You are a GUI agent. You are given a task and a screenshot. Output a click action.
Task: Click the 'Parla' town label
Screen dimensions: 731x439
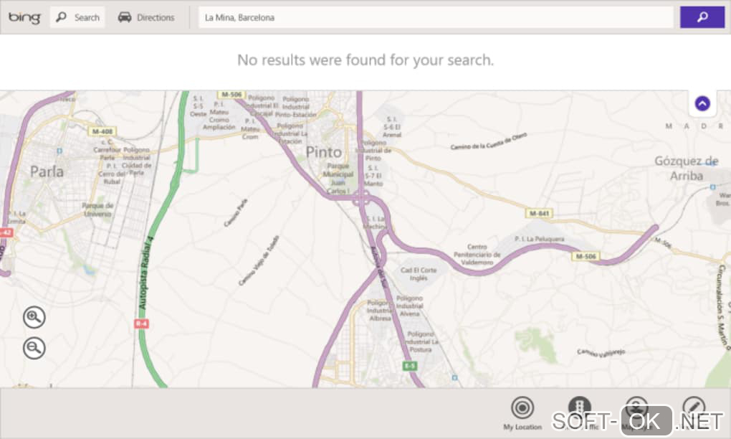click(x=47, y=171)
